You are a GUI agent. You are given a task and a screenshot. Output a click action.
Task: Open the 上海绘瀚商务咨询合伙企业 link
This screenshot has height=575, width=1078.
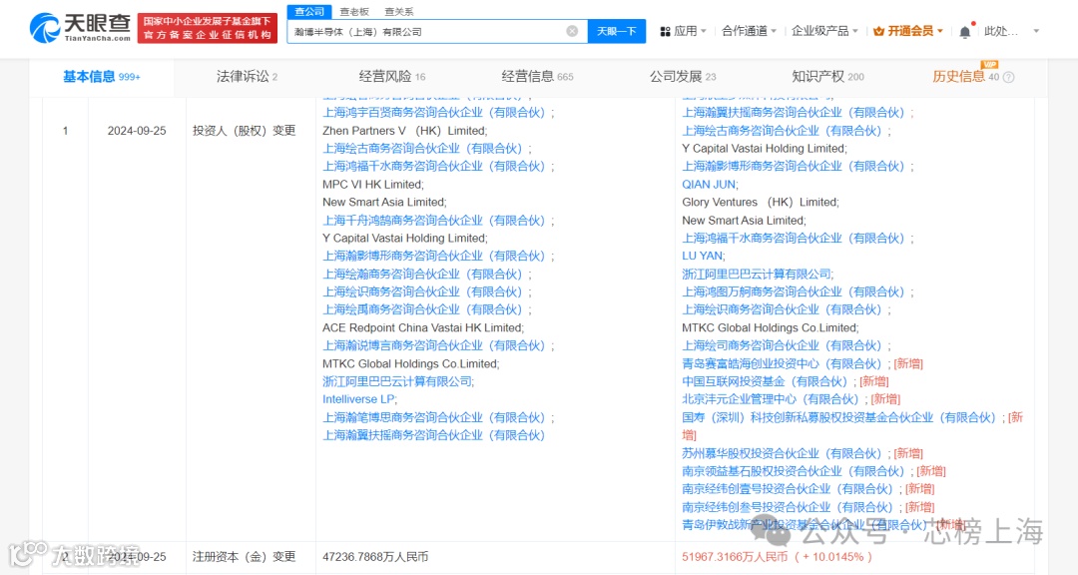click(x=422, y=275)
